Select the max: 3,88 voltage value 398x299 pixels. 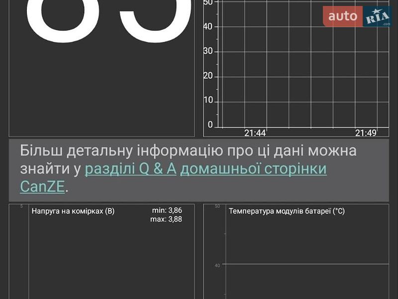point(166,219)
